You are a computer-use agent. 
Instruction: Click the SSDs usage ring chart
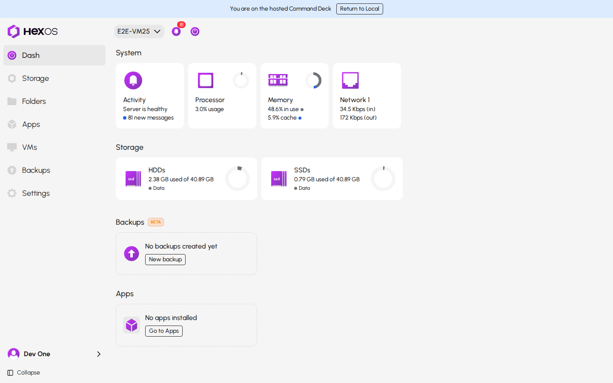[x=383, y=179]
